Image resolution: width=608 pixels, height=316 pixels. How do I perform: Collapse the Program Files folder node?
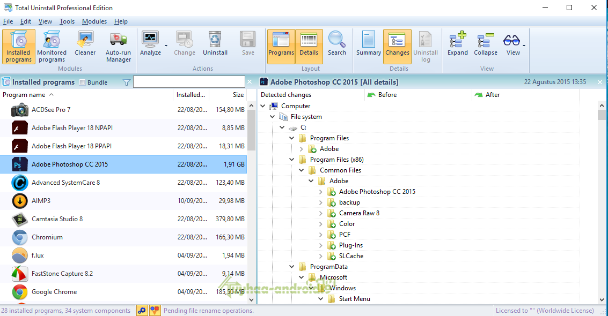coord(292,138)
